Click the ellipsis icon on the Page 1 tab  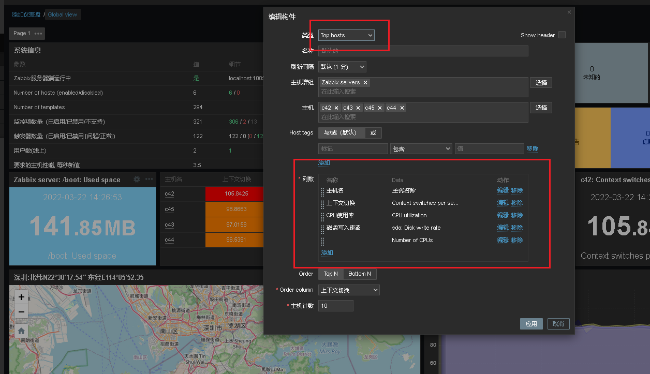38,33
